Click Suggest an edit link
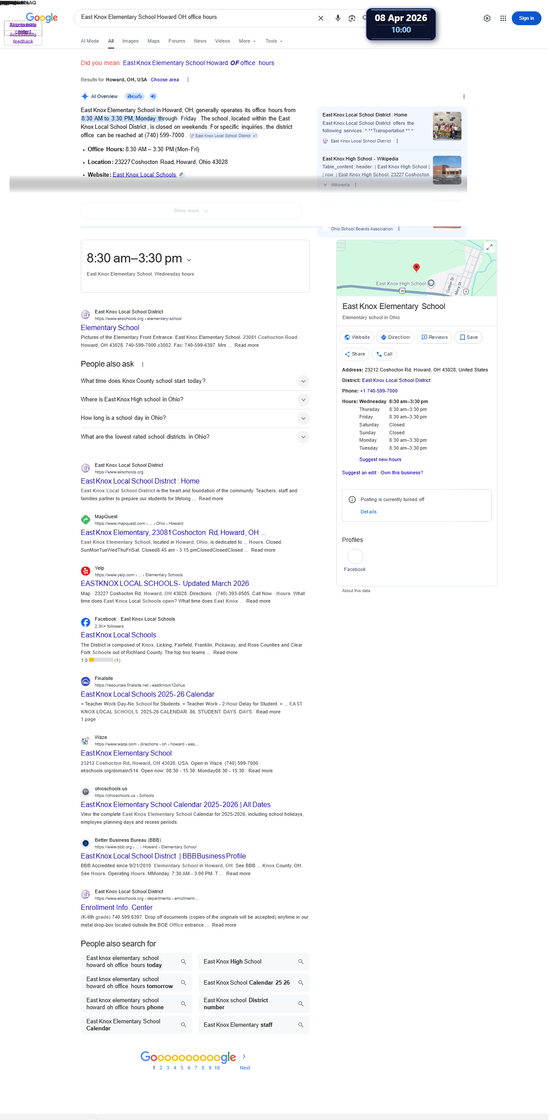 (359, 473)
